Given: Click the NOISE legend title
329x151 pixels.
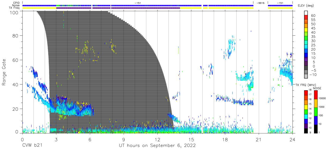Looking at the screenshot, I should click(317, 88).
